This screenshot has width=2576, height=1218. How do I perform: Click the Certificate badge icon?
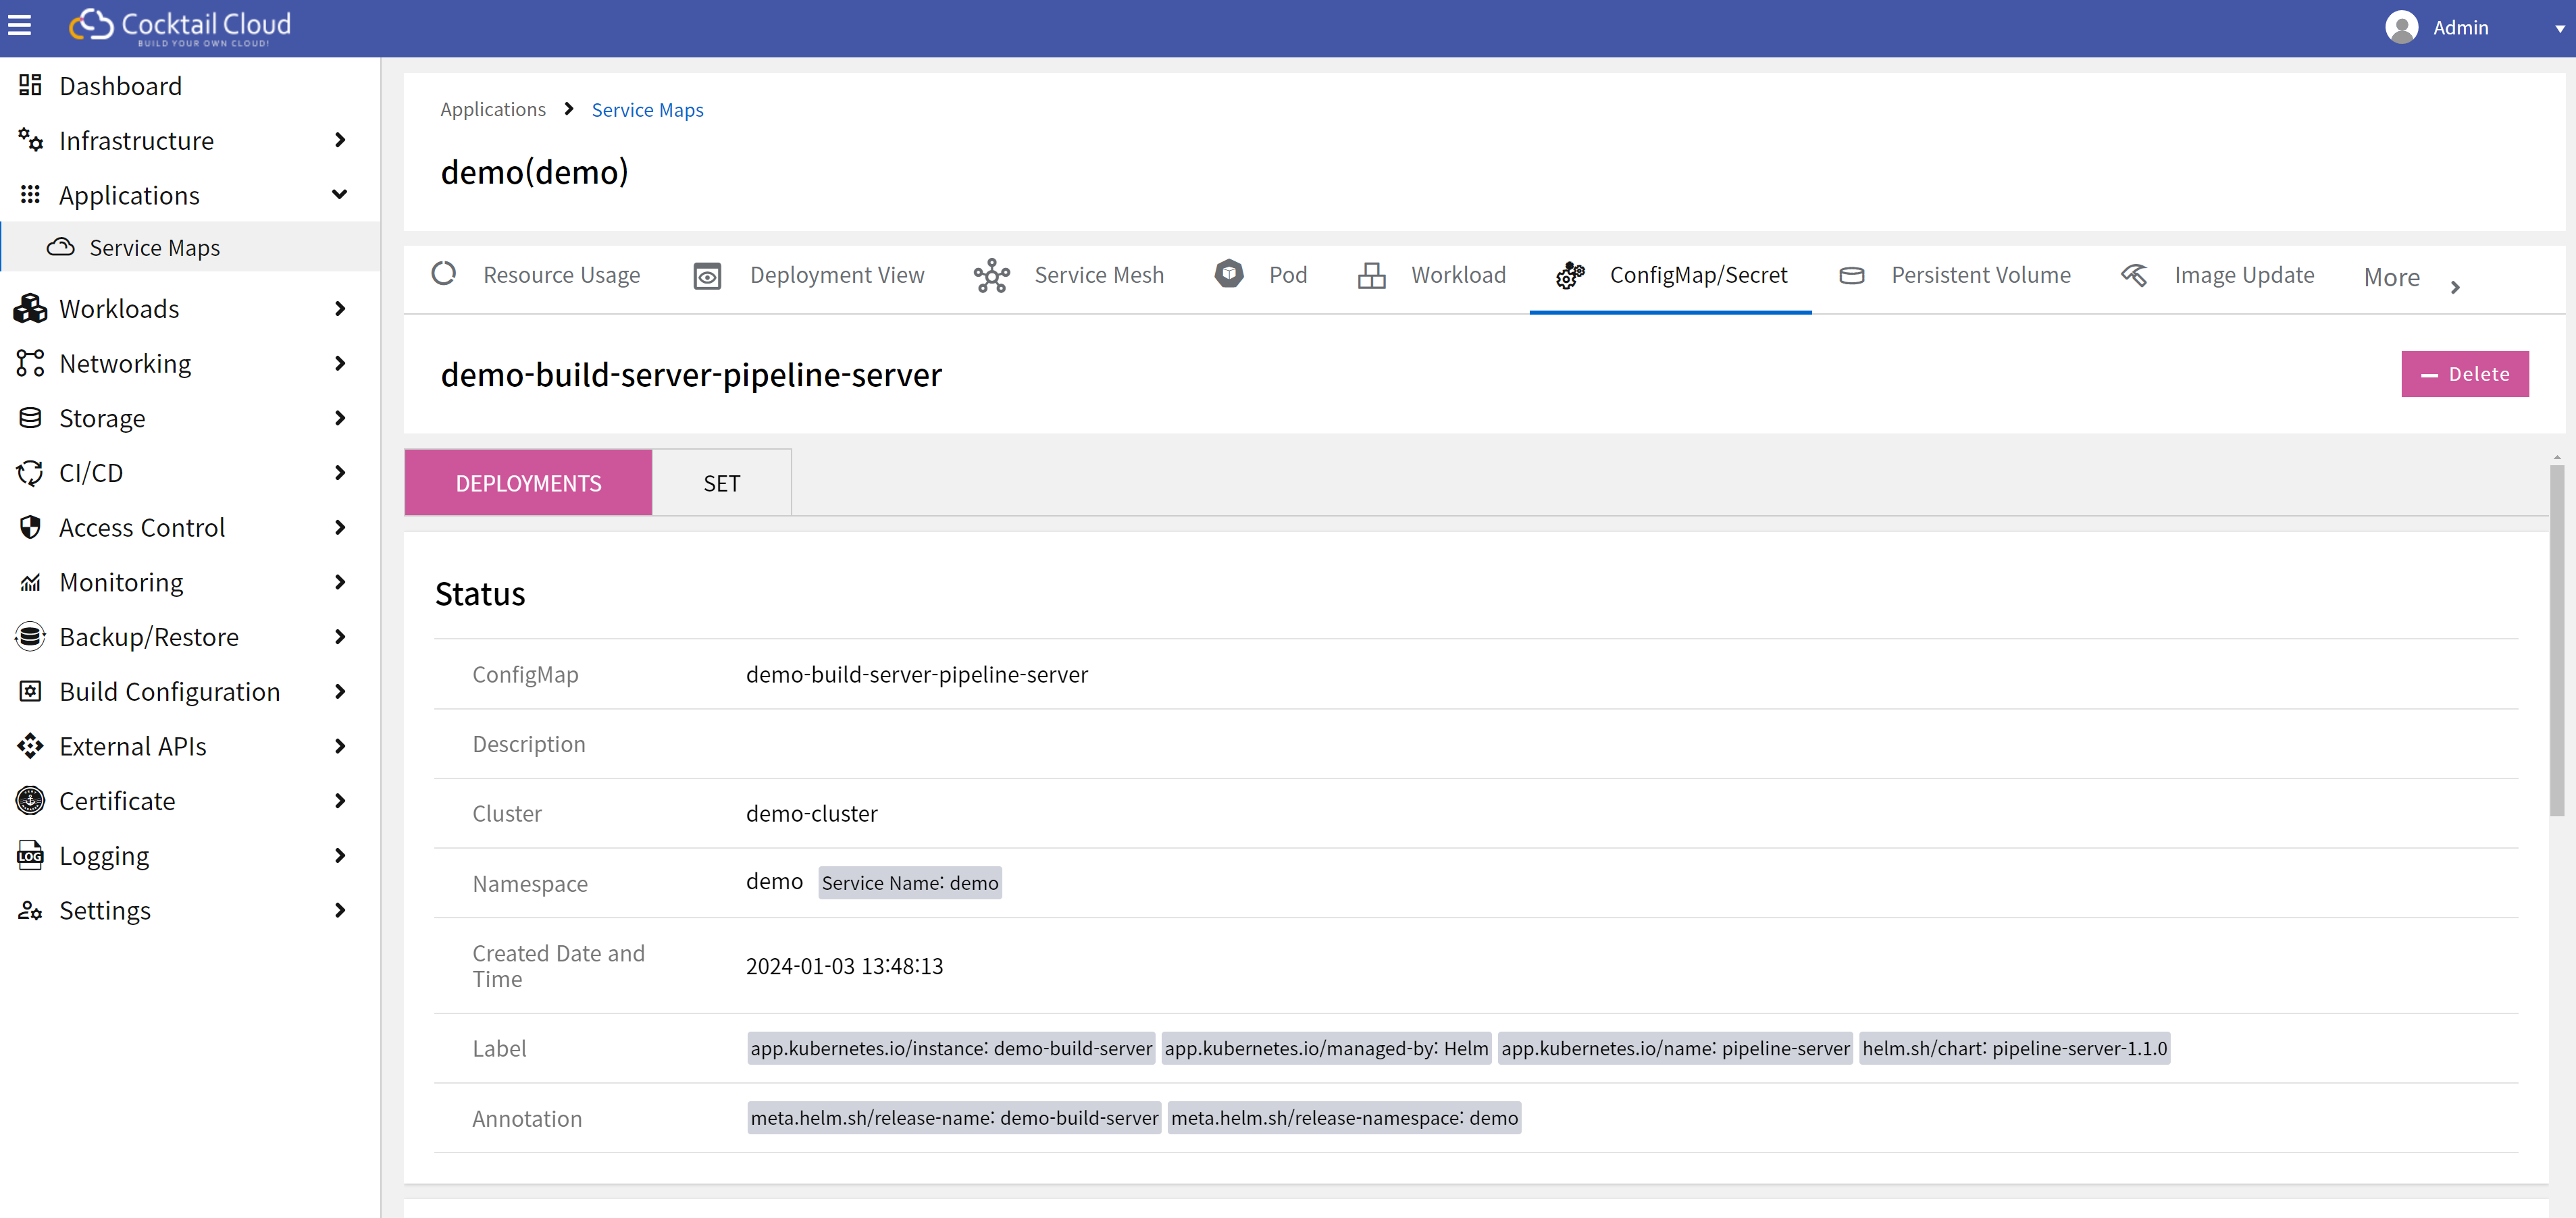30,801
